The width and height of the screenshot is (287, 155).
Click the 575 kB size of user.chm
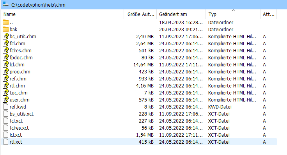[x=146, y=100]
